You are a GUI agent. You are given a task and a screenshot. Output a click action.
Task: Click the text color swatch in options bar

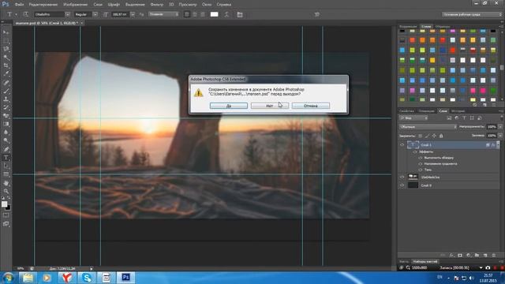(x=214, y=14)
